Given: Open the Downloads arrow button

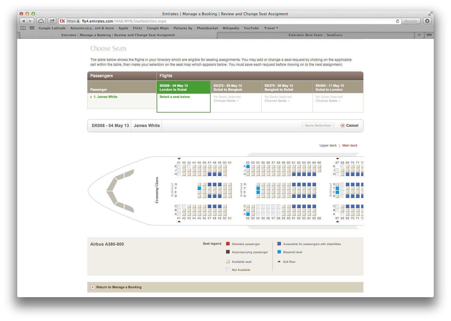Looking at the screenshot, I should (427, 21).
